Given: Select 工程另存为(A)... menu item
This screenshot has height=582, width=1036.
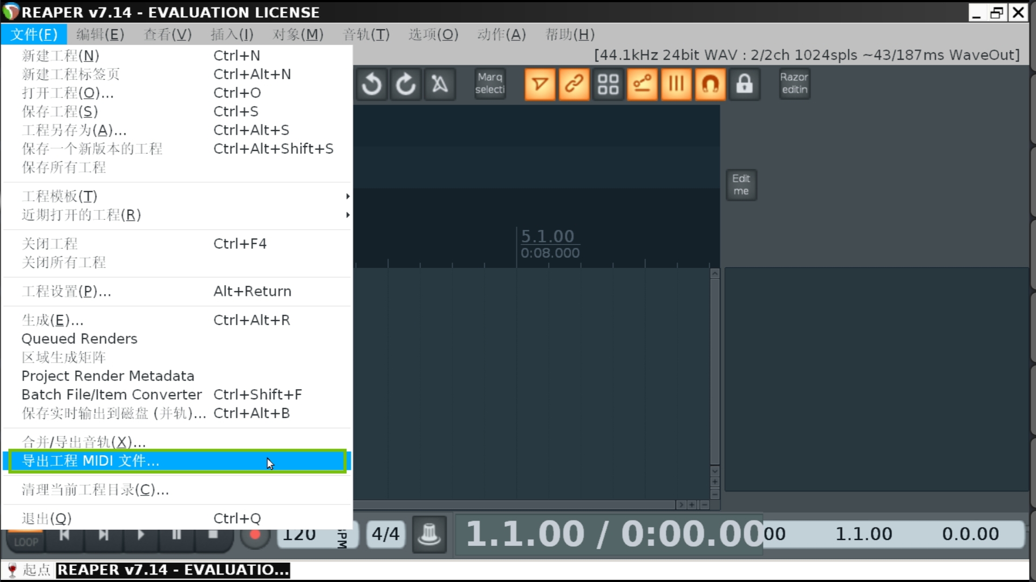Looking at the screenshot, I should coord(177,130).
